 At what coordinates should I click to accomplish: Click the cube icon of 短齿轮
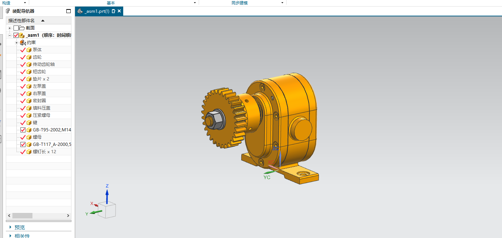29,72
